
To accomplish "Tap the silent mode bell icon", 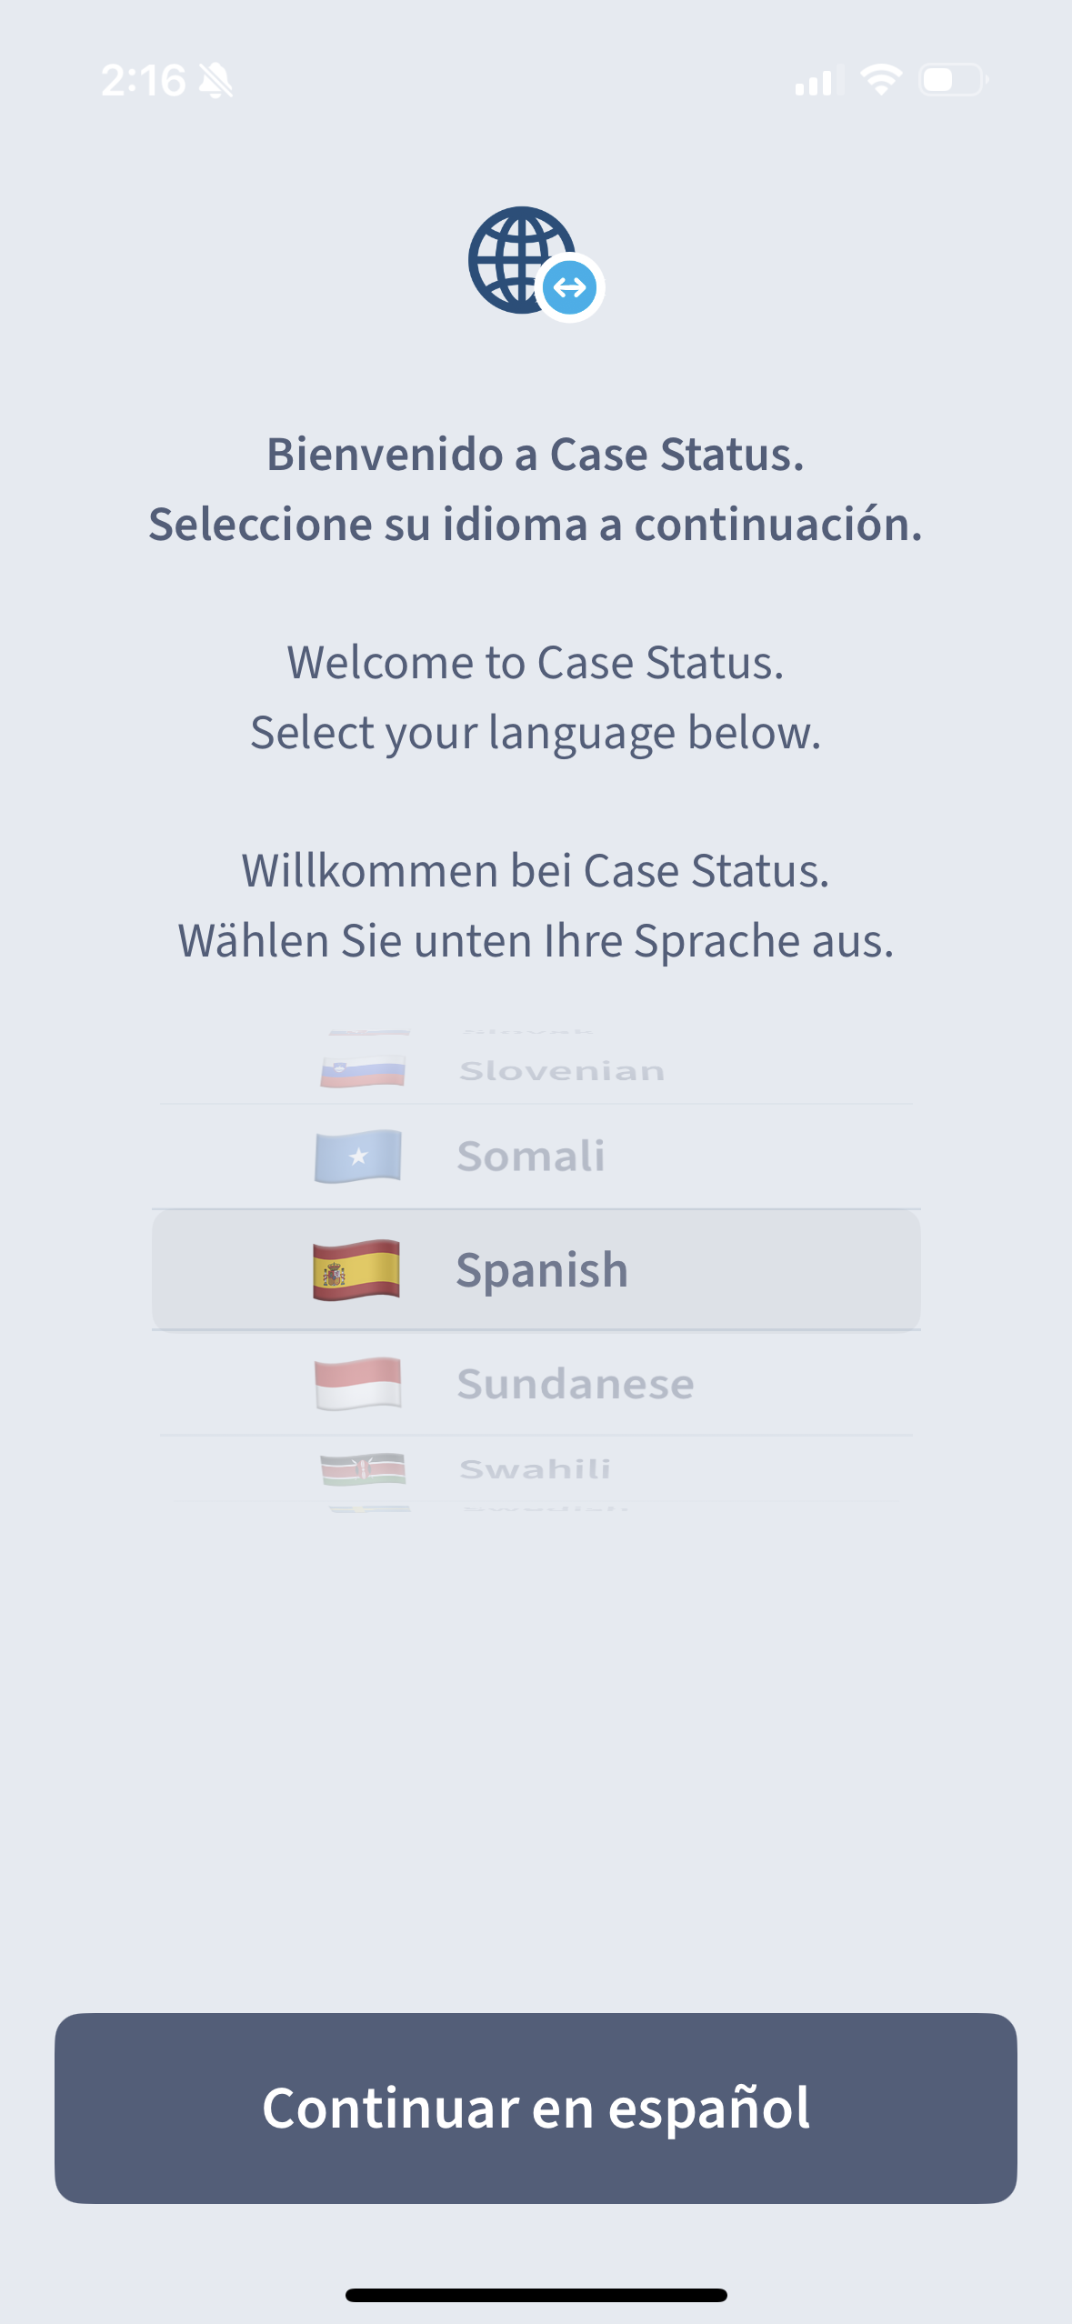I will pos(215,81).
